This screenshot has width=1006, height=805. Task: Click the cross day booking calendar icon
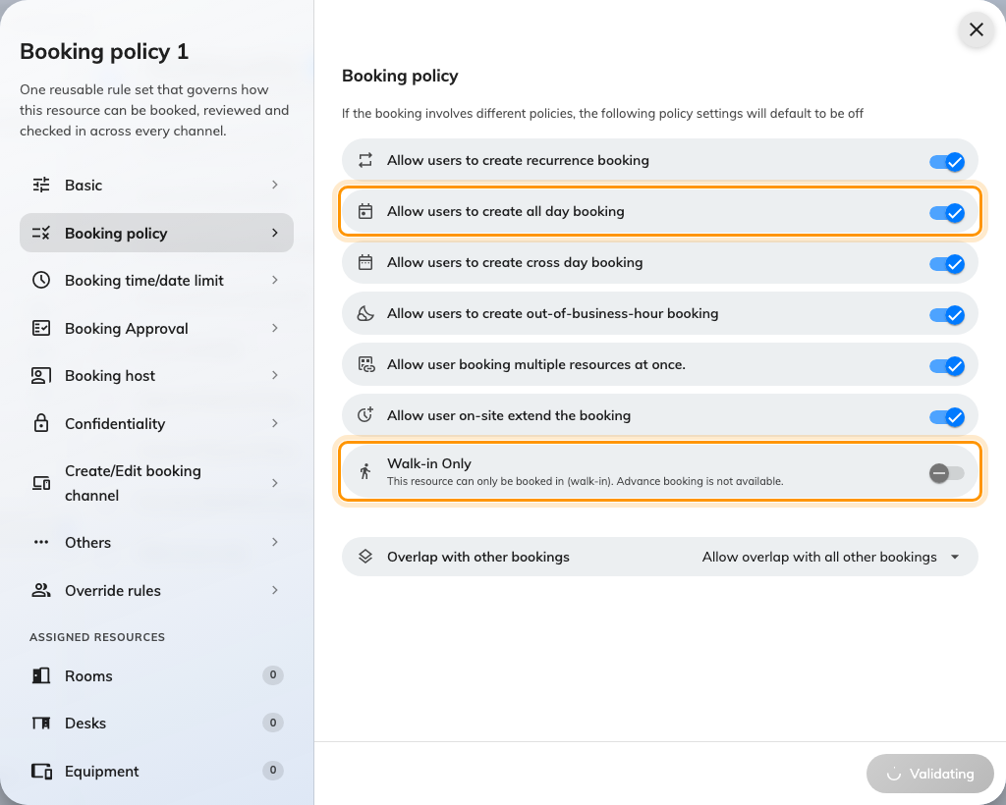coord(365,262)
